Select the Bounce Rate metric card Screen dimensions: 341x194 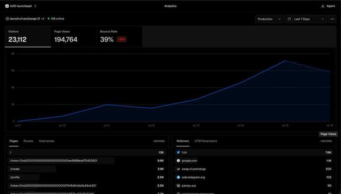point(120,36)
